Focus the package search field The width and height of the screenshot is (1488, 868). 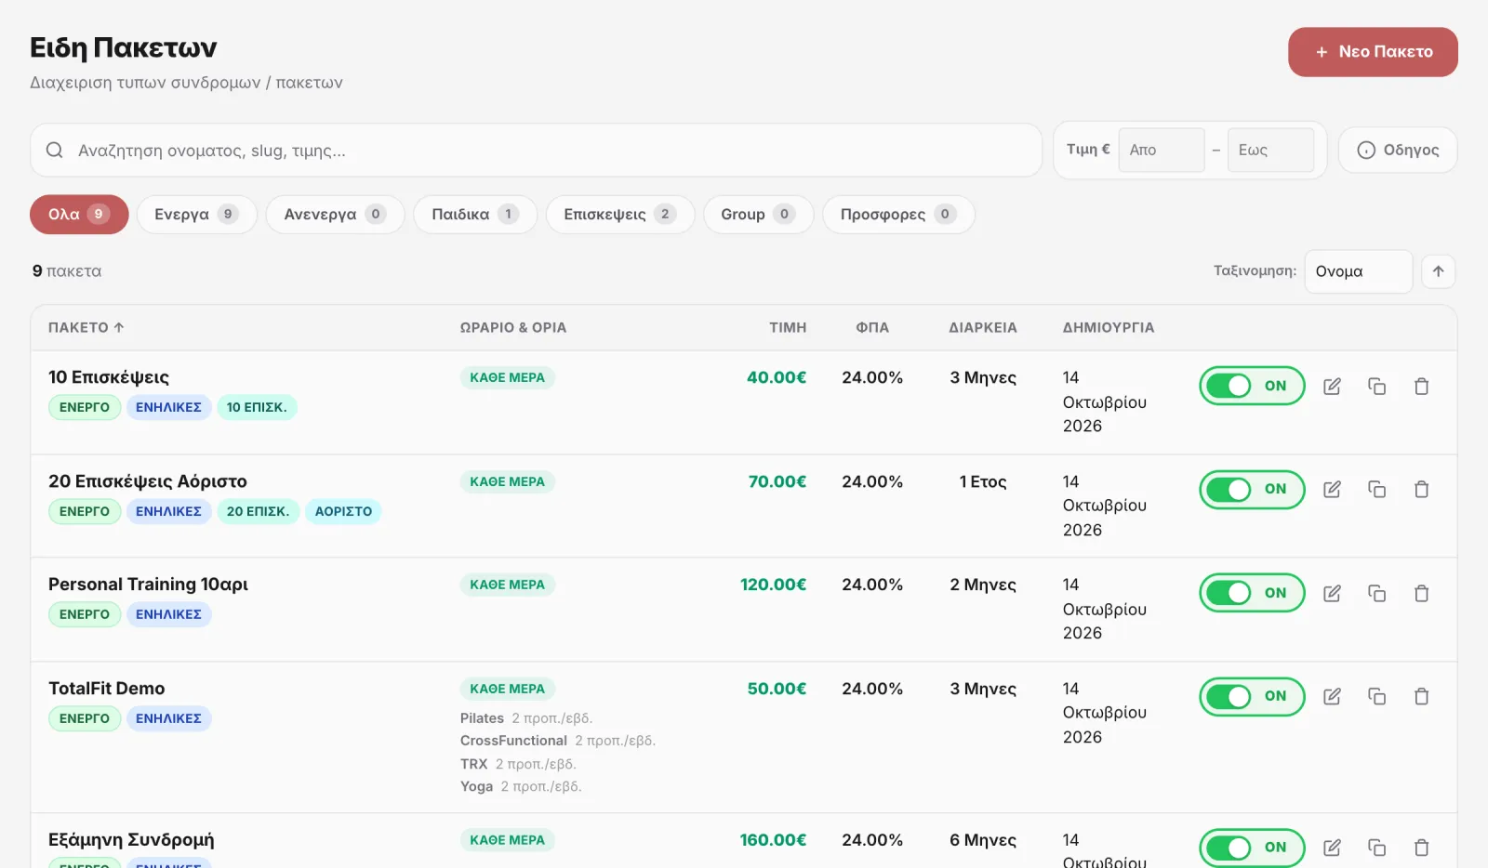tap(536, 151)
